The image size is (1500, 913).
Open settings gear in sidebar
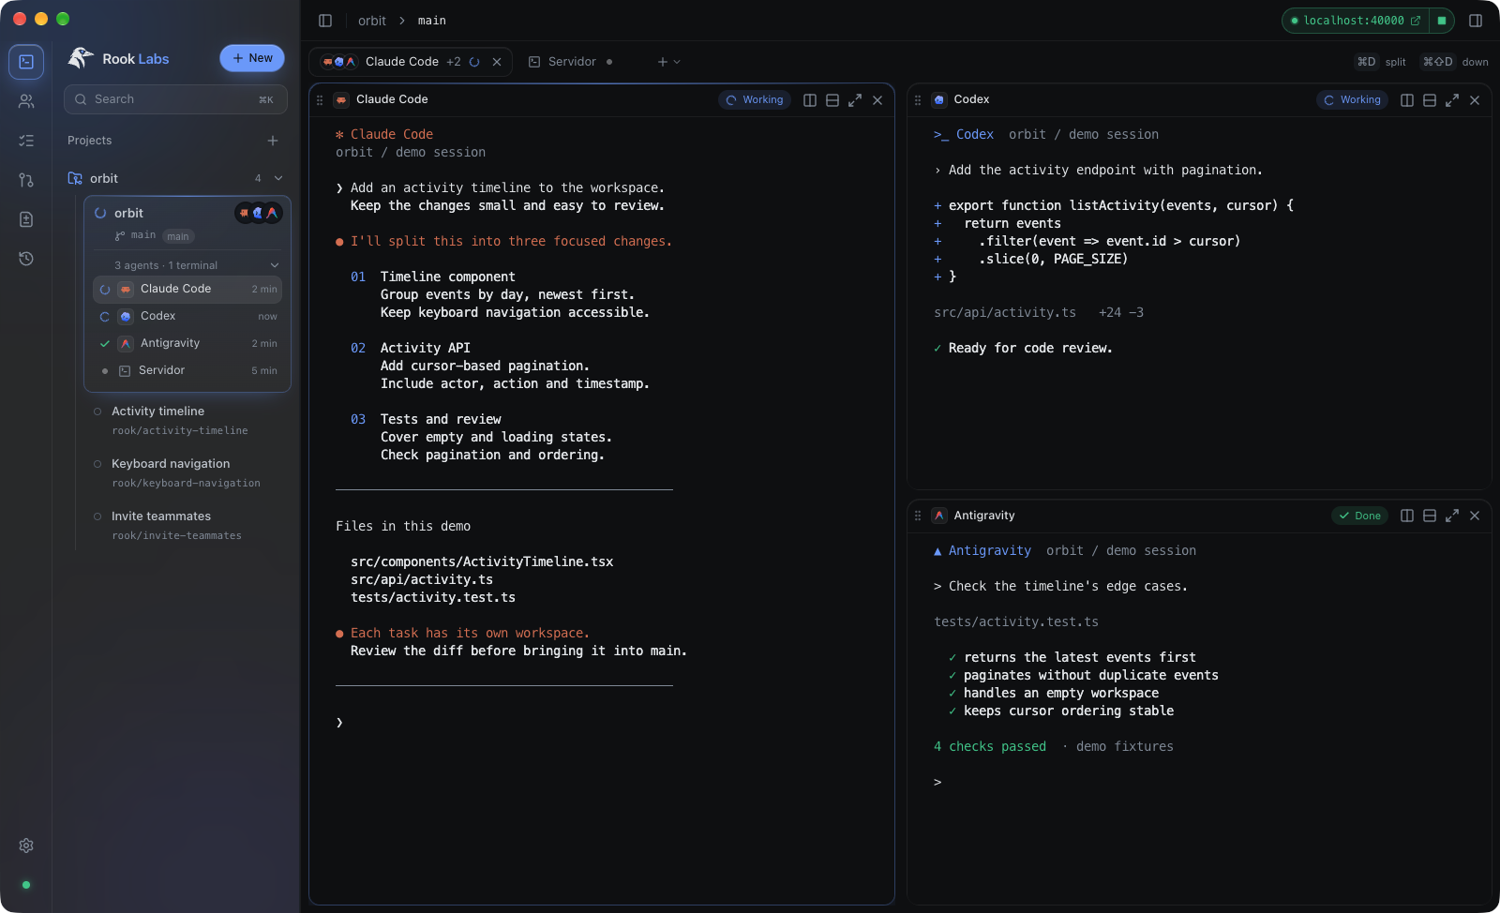(x=26, y=846)
